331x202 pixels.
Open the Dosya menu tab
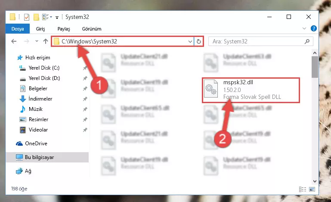point(18,29)
